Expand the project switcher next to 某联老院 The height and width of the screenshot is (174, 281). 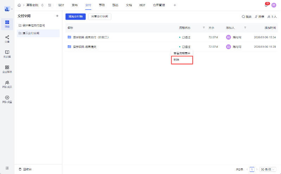pos(43,5)
